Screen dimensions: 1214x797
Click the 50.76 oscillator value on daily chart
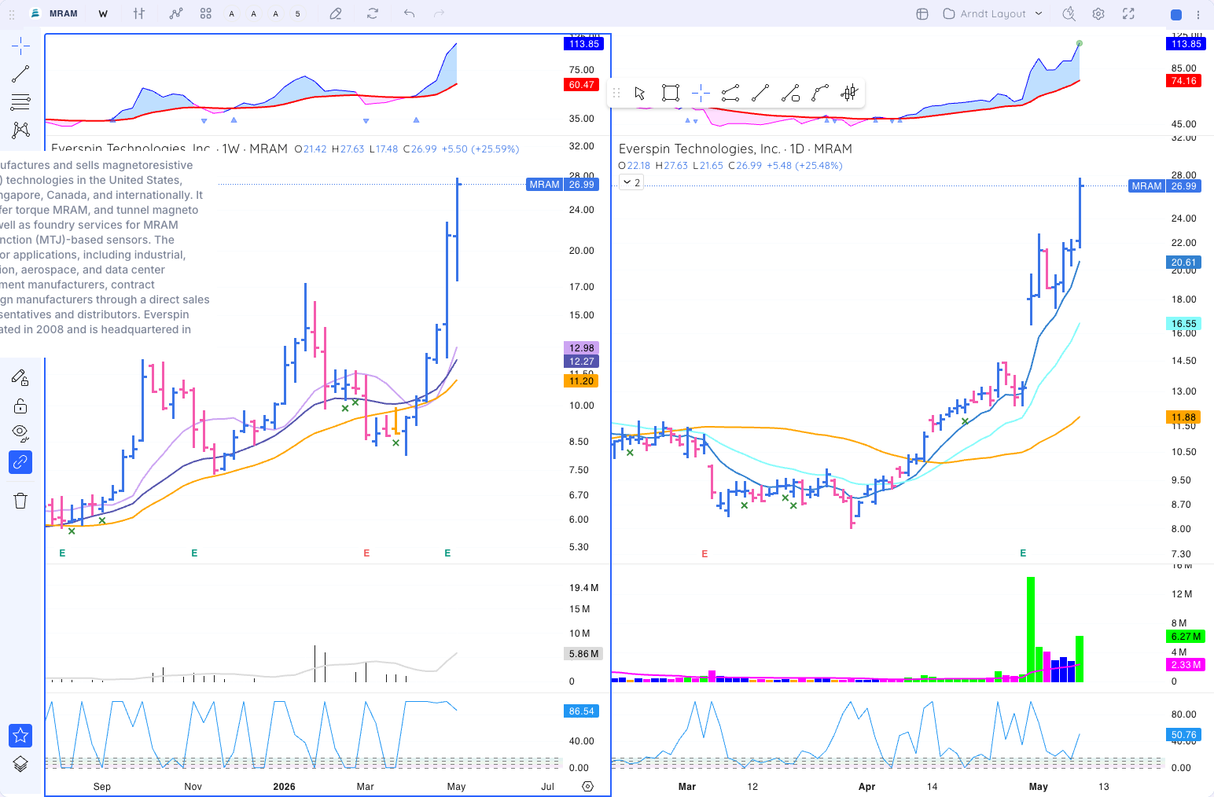point(1184,736)
